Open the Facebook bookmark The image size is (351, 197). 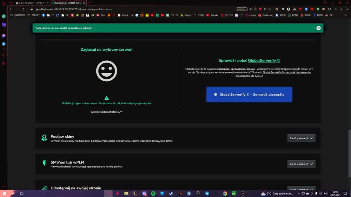tap(44, 15)
